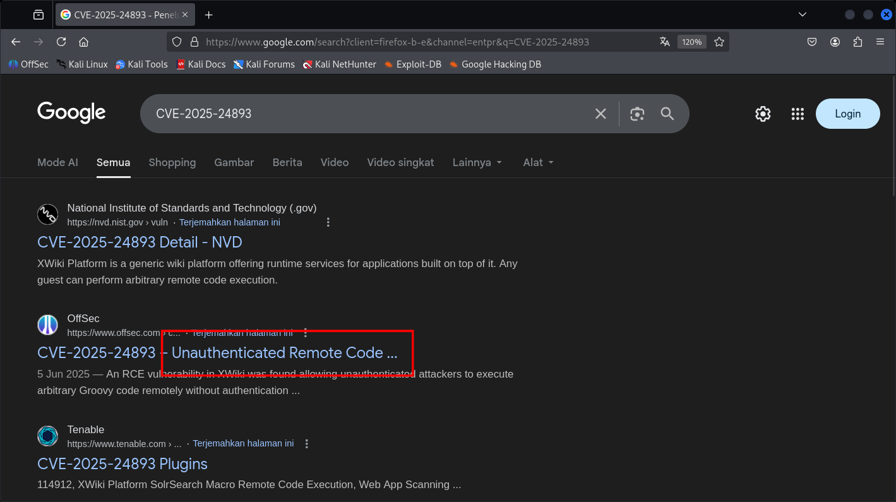Translate the NVD result page

230,222
